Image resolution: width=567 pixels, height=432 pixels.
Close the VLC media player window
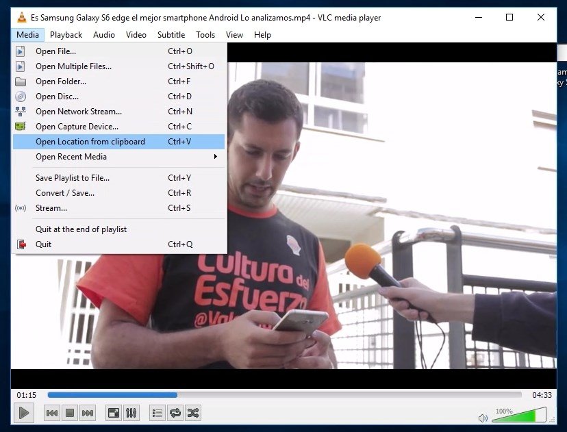(540, 17)
